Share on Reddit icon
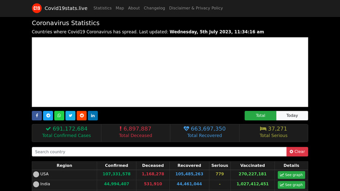The width and height of the screenshot is (340, 191). [x=81, y=116]
